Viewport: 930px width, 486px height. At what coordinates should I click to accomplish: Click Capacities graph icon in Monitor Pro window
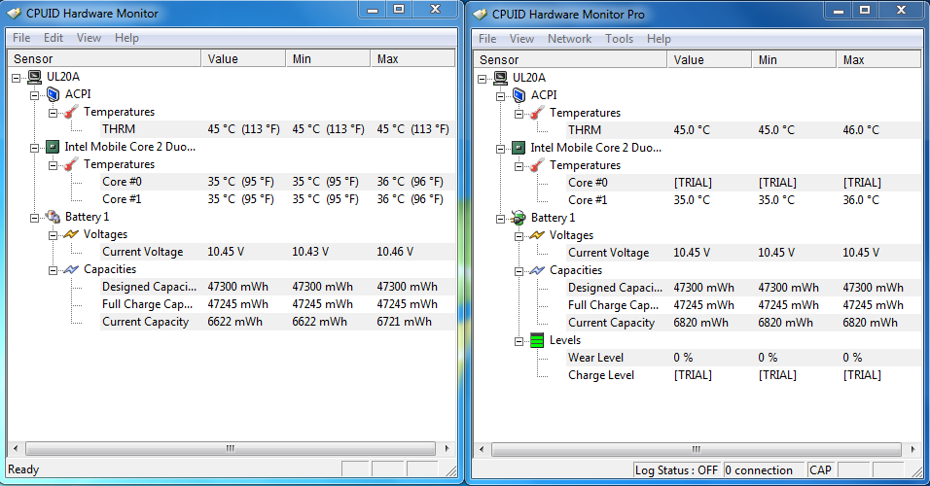[537, 270]
